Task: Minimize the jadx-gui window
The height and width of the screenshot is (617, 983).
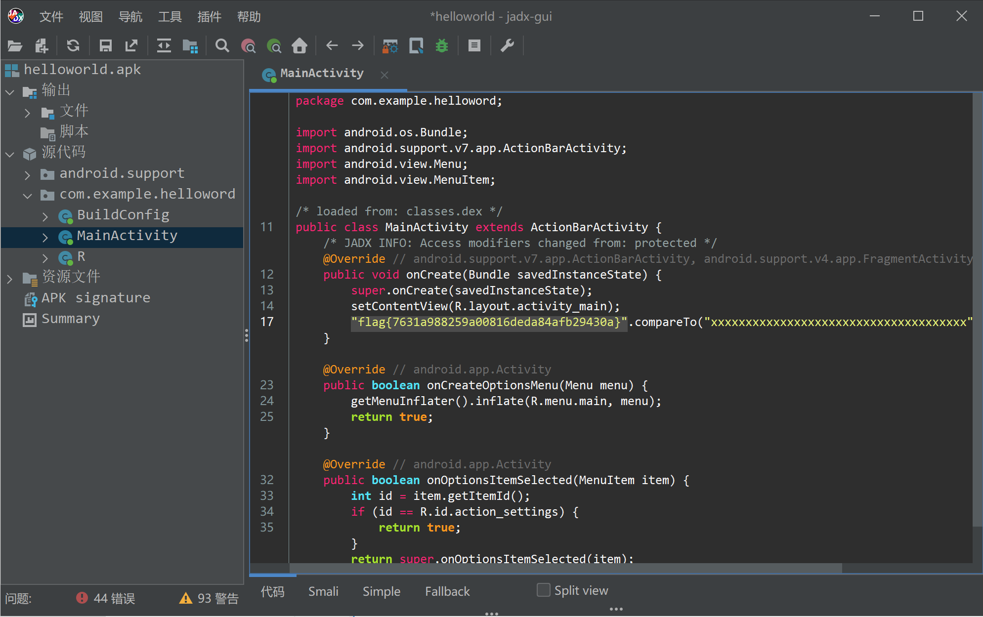Action: pyautogui.click(x=875, y=16)
